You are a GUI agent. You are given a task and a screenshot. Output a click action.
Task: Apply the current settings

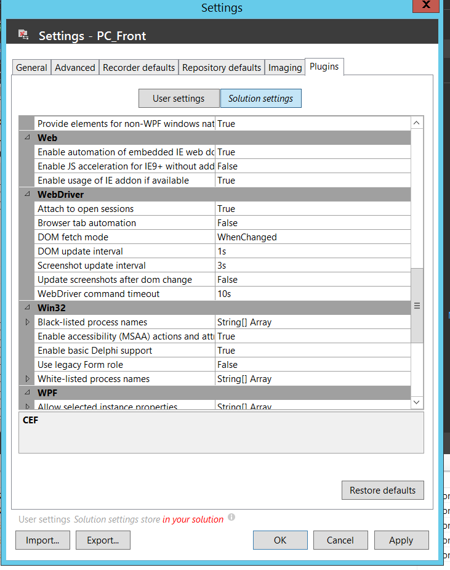point(401,540)
